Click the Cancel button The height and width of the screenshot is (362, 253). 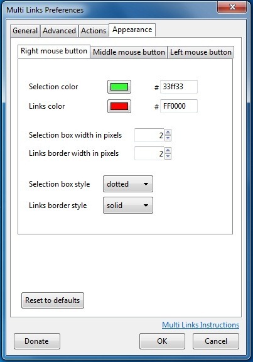click(216, 341)
